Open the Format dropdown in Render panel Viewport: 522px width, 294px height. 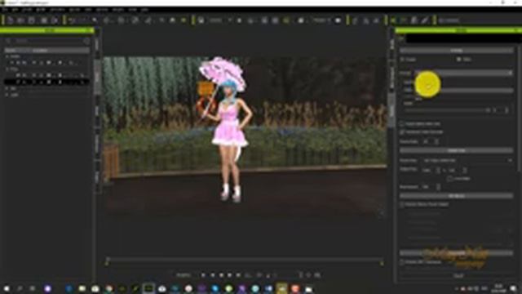point(463,73)
